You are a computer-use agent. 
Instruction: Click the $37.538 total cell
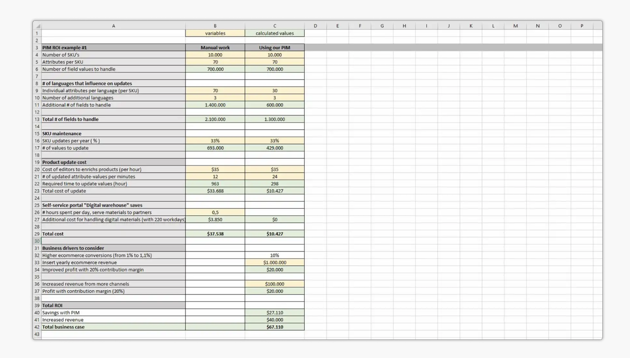[215, 234]
